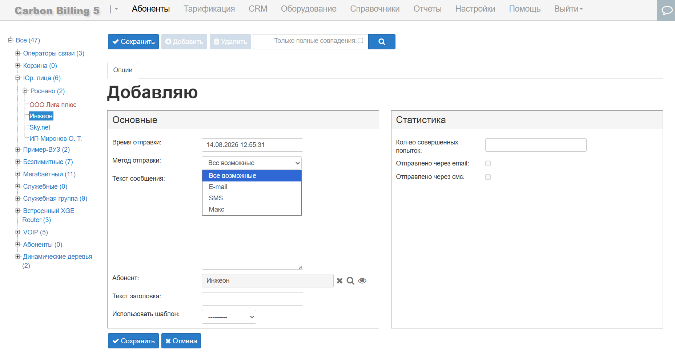
Task: Open Оборудование menu
Action: tap(309, 9)
